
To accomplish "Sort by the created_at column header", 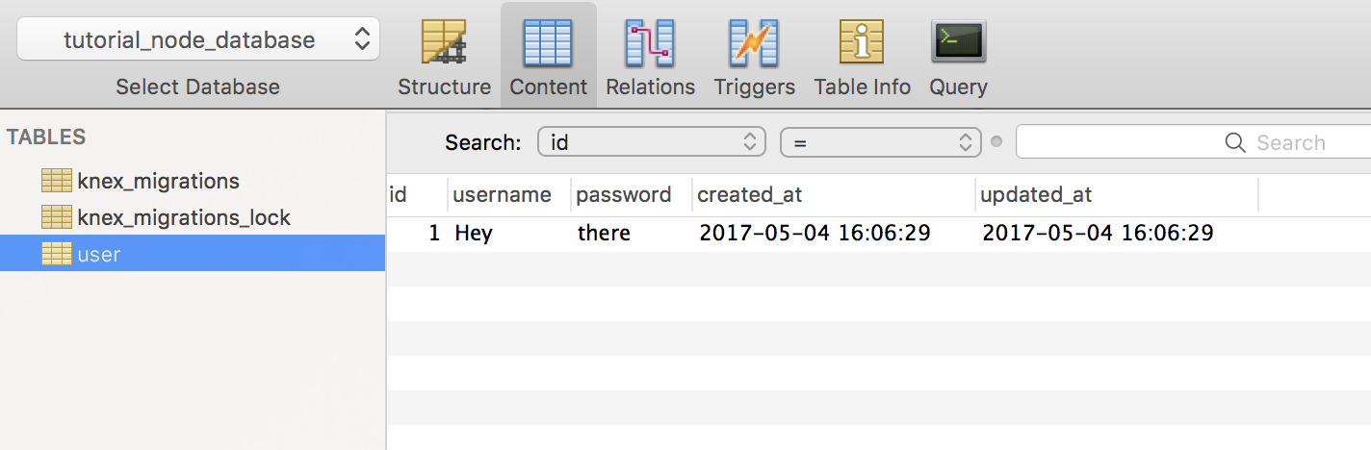I will pos(750,195).
